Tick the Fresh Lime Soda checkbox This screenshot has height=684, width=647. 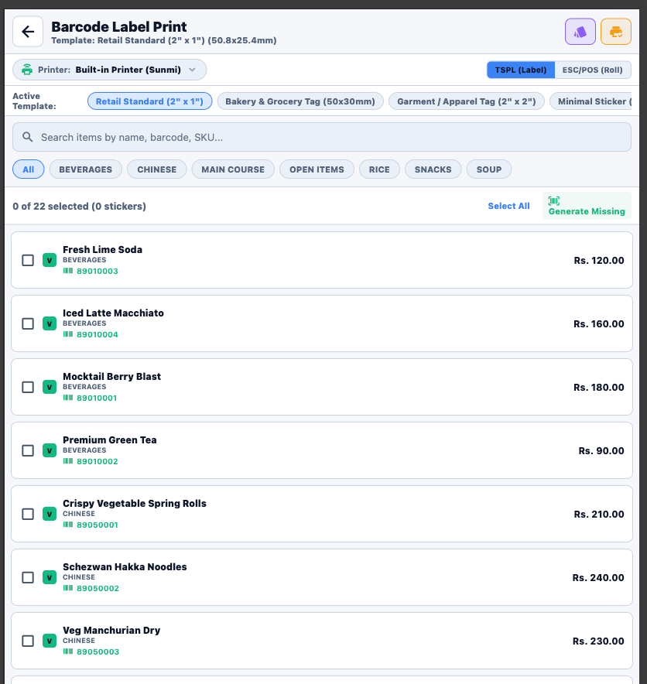tap(28, 261)
